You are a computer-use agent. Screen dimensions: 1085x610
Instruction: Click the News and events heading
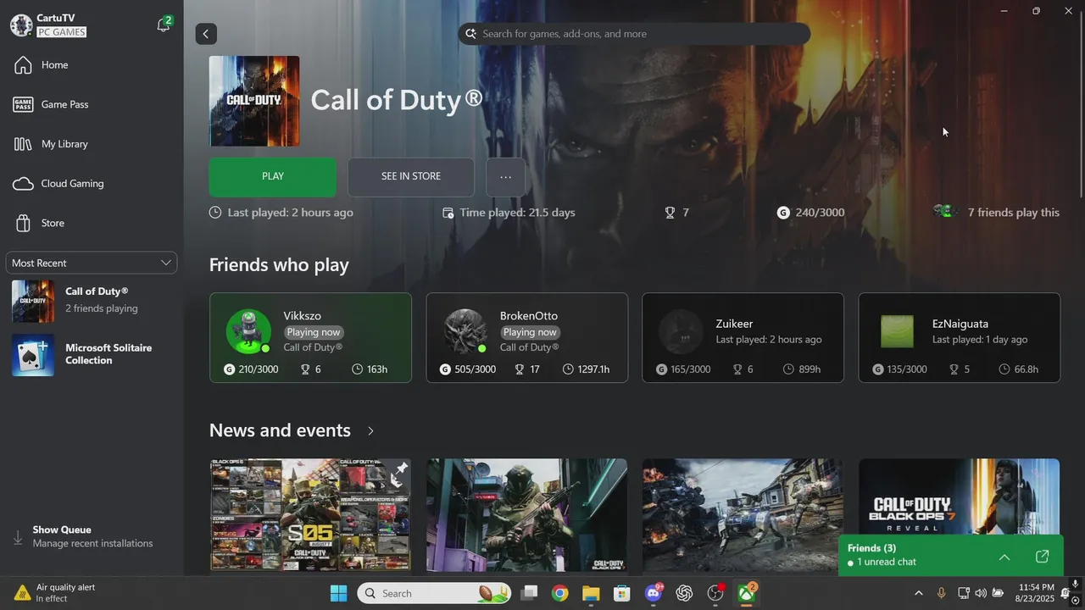coord(280,430)
